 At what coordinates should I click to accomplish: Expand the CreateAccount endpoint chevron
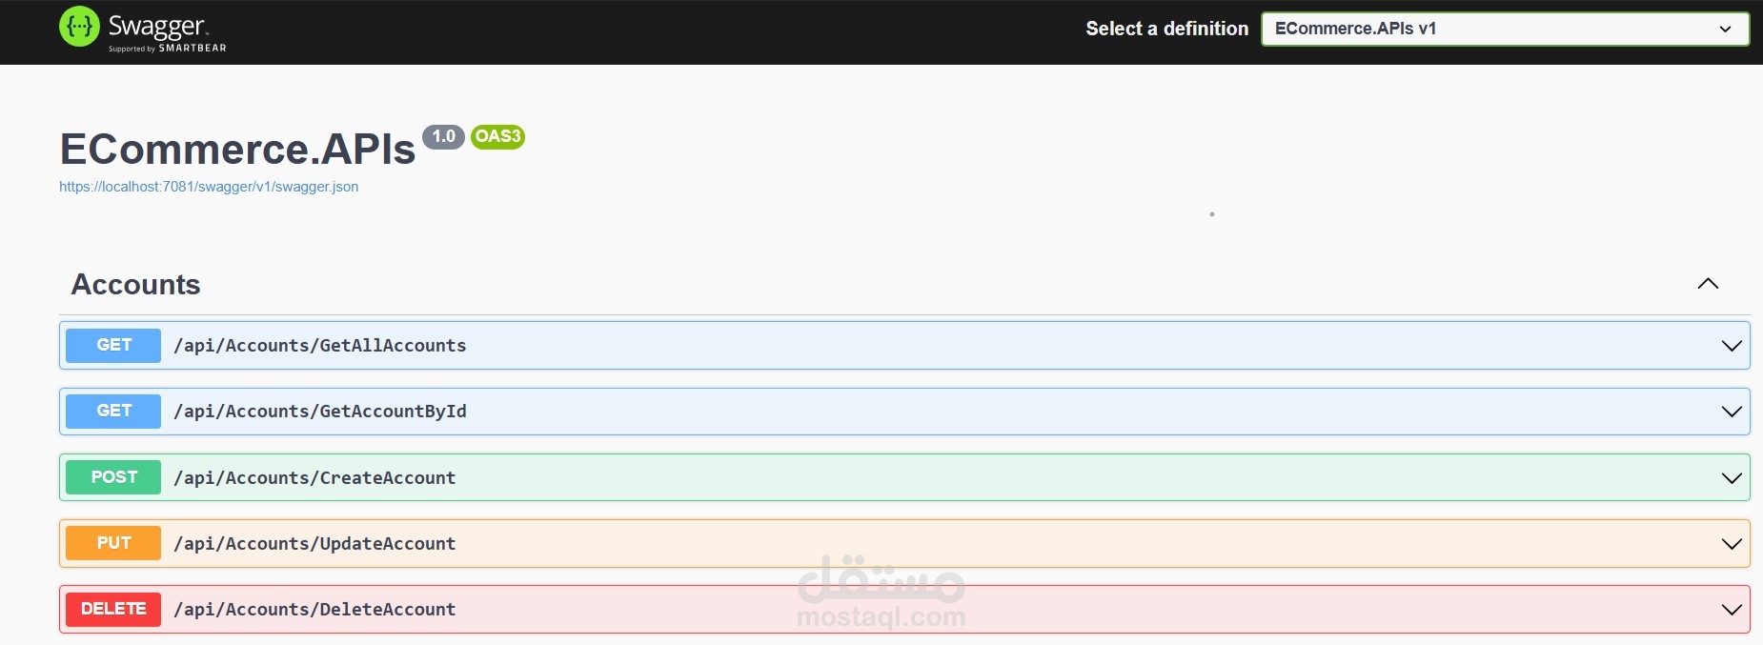pos(1732,478)
